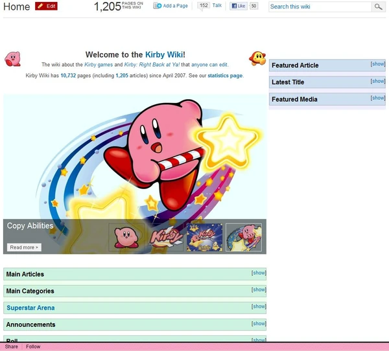Click the Facebook Like icon button

(239, 6)
